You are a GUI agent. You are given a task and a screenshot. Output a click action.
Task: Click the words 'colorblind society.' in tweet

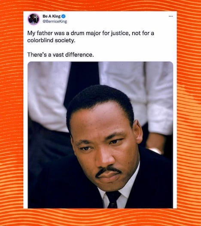[x=51, y=40]
